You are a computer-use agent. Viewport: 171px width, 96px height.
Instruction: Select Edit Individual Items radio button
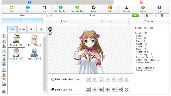coord(53,79)
